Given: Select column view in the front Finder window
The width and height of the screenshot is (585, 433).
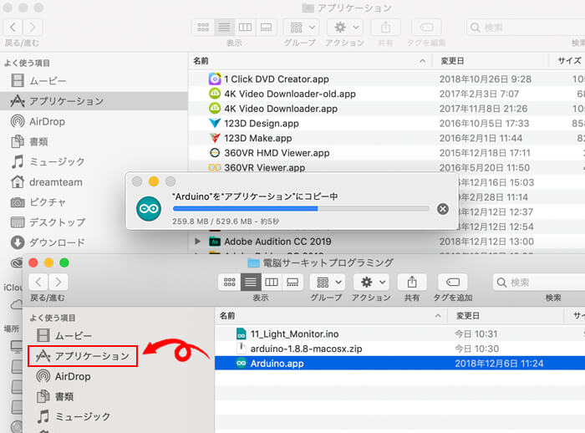Looking at the screenshot, I should point(272,282).
